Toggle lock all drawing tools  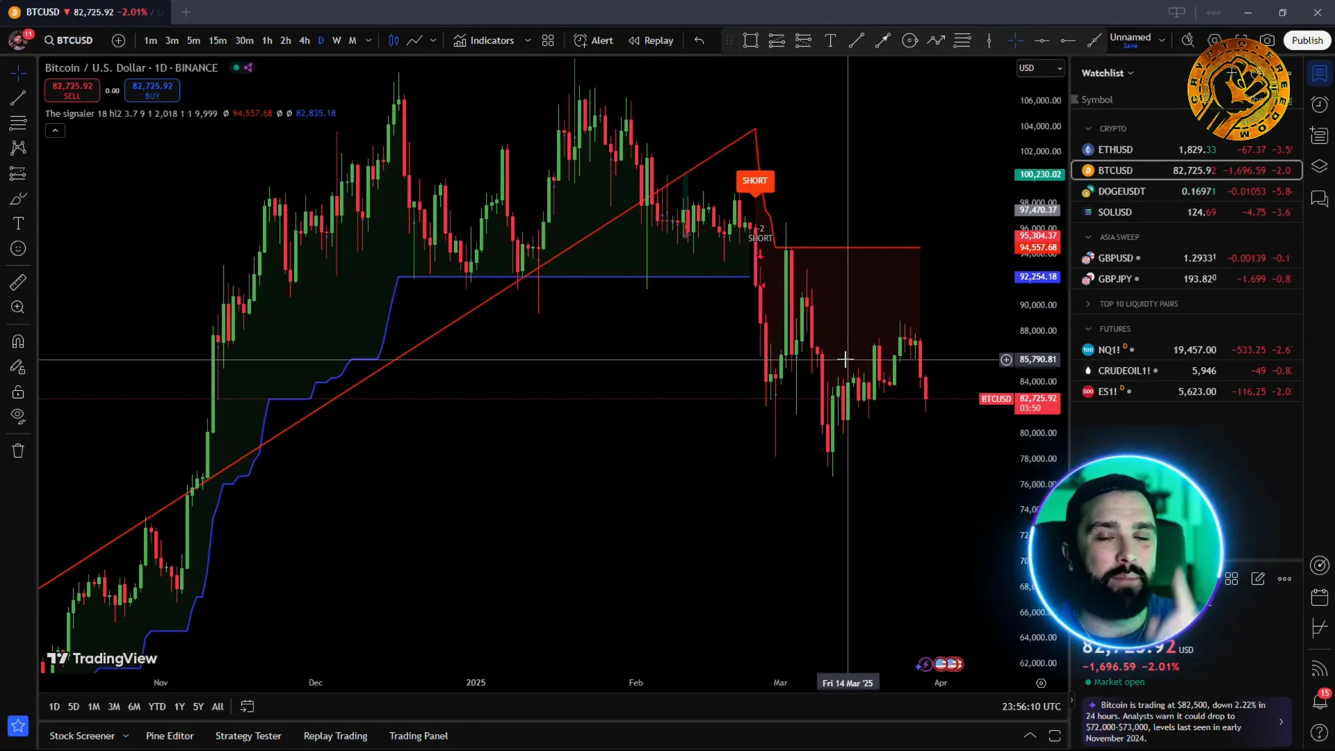[18, 391]
